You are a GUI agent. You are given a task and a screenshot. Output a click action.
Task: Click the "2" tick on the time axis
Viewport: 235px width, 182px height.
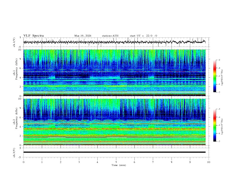(x=61, y=162)
